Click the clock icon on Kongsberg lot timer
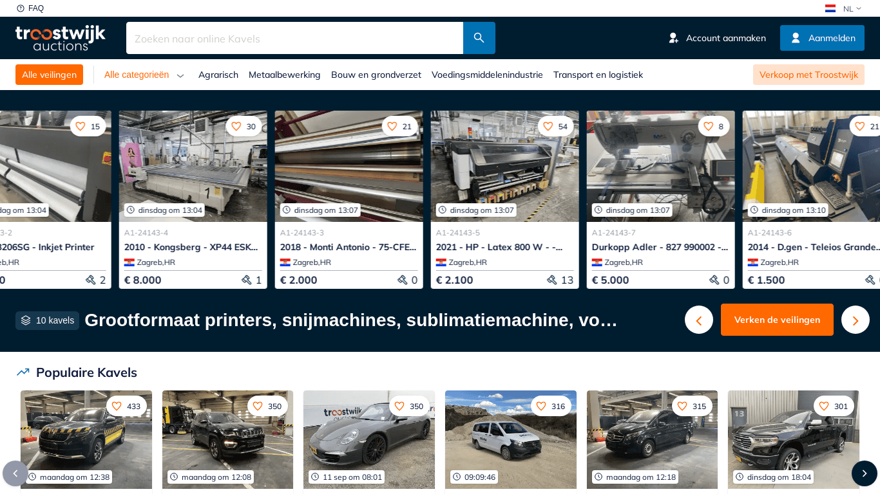Image resolution: width=880 pixels, height=494 pixels. [x=131, y=210]
